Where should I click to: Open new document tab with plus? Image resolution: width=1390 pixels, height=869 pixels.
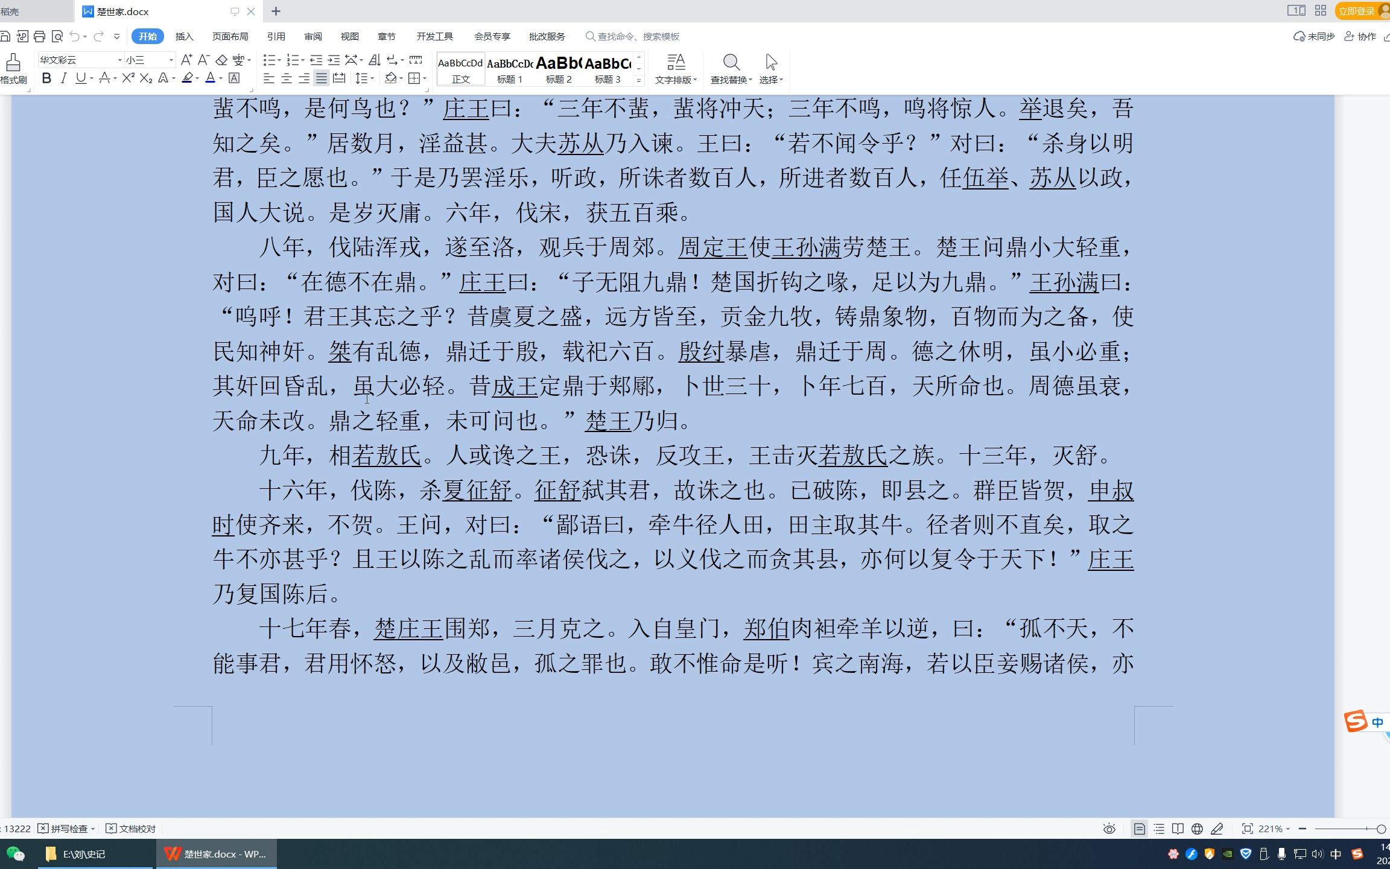276,11
